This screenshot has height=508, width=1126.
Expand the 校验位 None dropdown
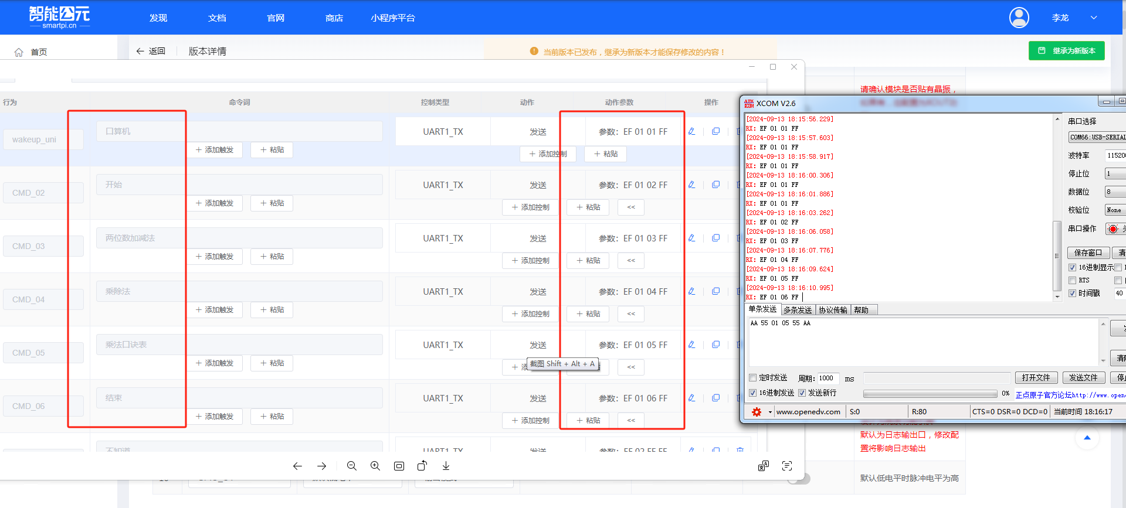(1114, 210)
